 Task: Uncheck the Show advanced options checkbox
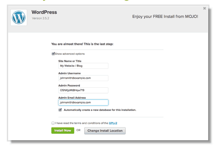(53, 54)
